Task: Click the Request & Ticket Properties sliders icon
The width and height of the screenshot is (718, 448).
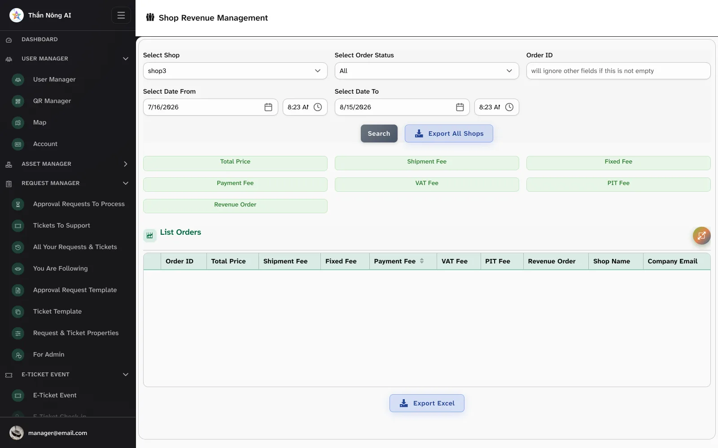Action: [18, 333]
